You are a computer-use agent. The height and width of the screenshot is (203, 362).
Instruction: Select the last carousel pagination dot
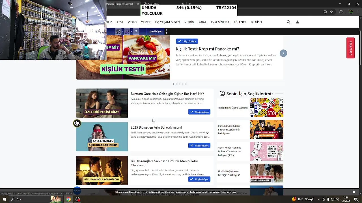[x=186, y=84]
